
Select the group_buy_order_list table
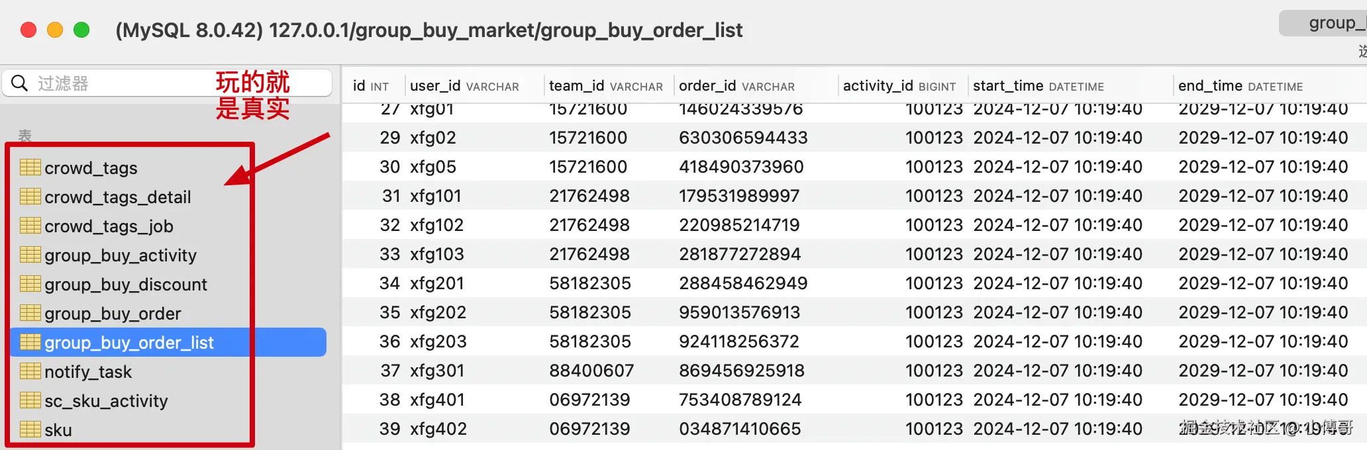tap(129, 343)
